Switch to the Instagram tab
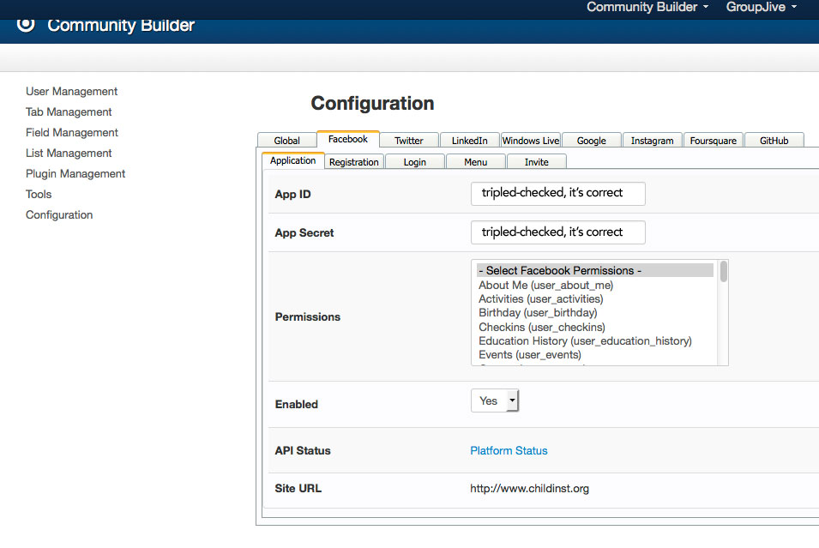The height and width of the screenshot is (548, 819). click(653, 140)
